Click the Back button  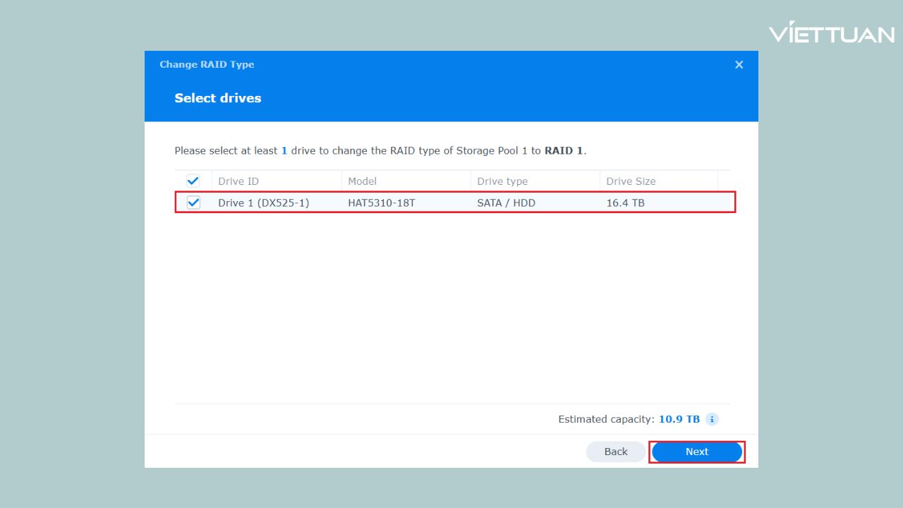615,451
